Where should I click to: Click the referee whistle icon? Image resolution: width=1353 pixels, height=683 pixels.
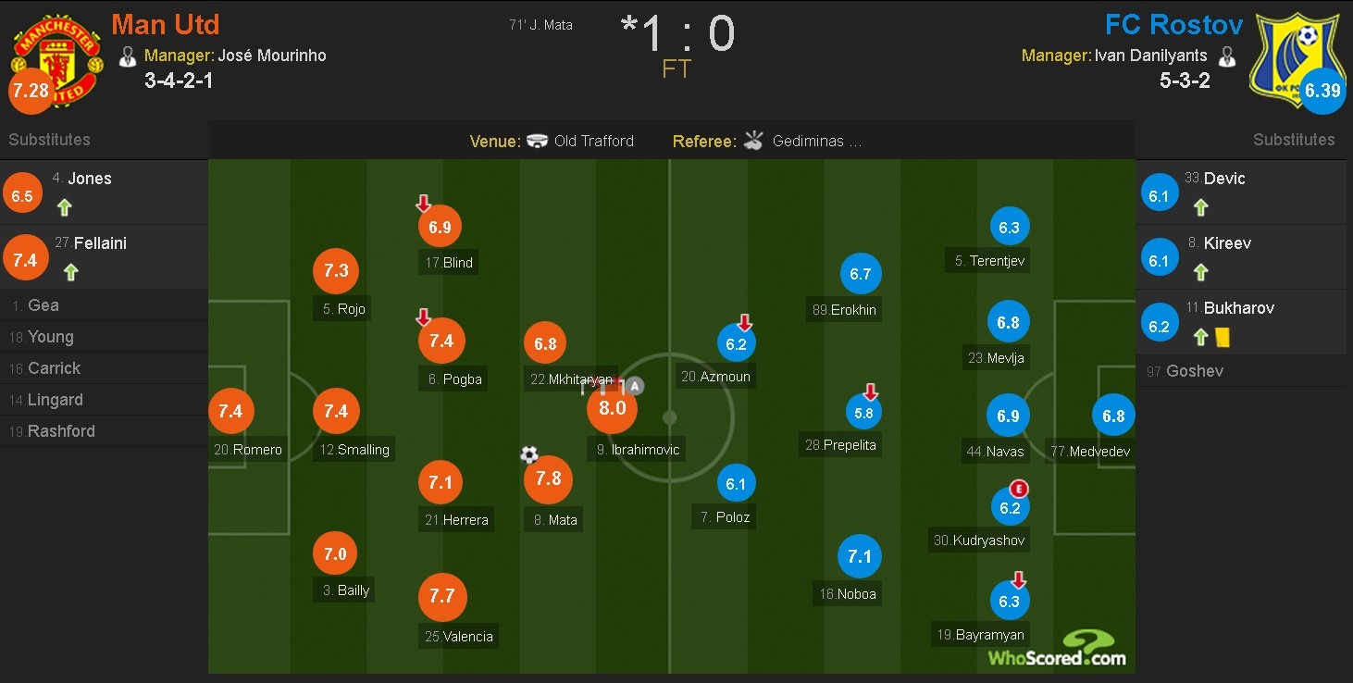click(754, 142)
